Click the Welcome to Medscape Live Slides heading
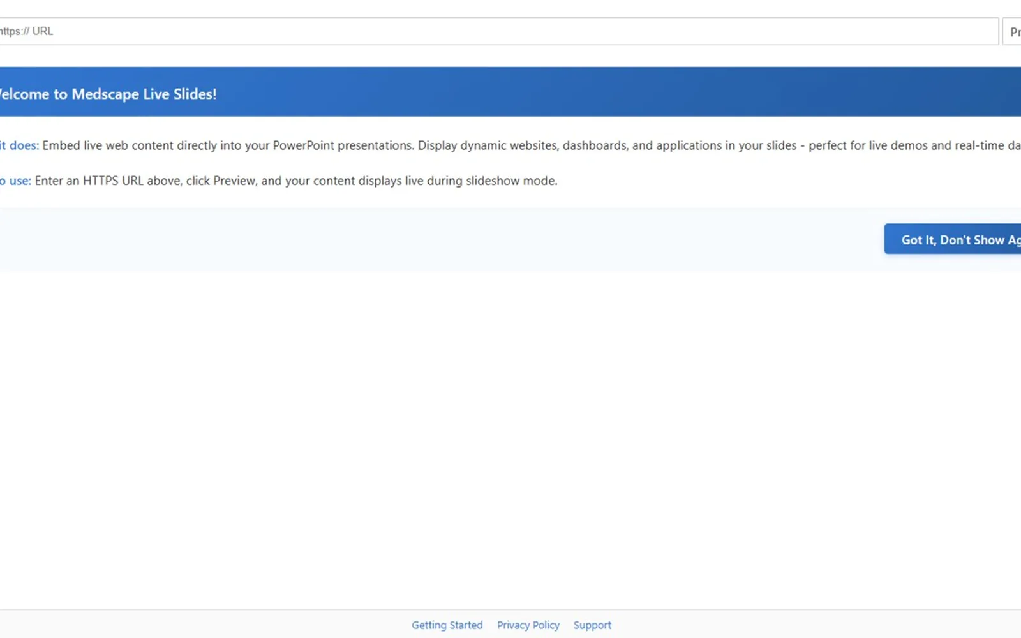The image size is (1021, 638). [x=108, y=94]
